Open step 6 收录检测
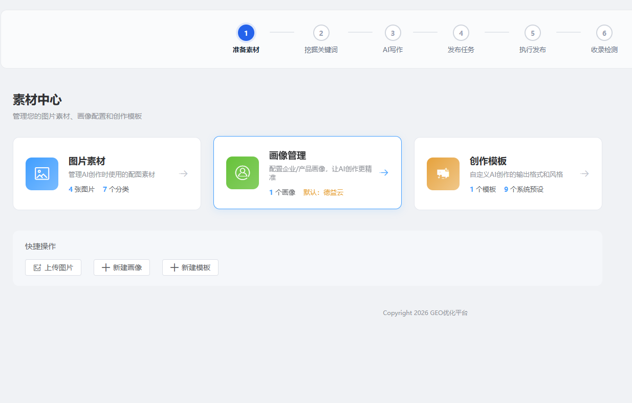The height and width of the screenshot is (403, 632). click(x=604, y=32)
